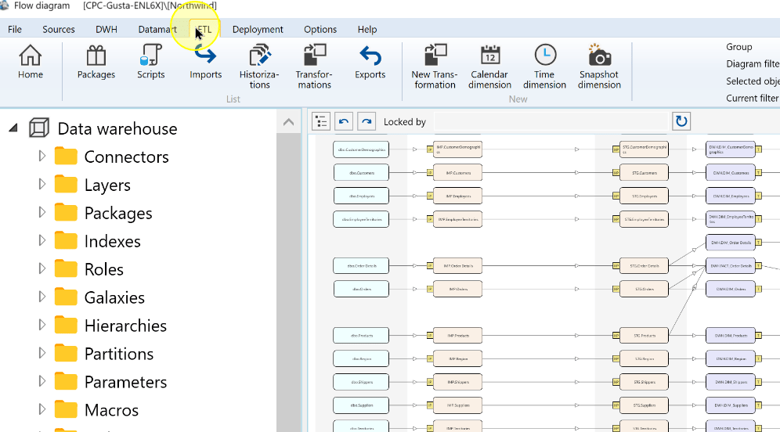This screenshot has width=780, height=432.
Task: Go to the Home ribbon button
Action: click(31, 62)
